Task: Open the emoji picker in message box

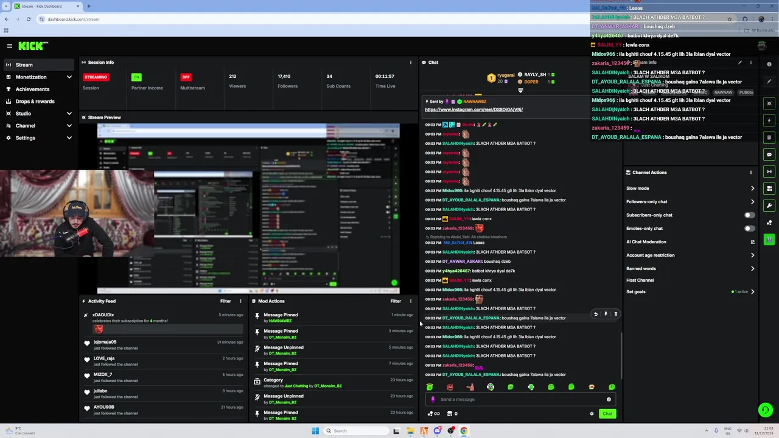Action: 609,400
